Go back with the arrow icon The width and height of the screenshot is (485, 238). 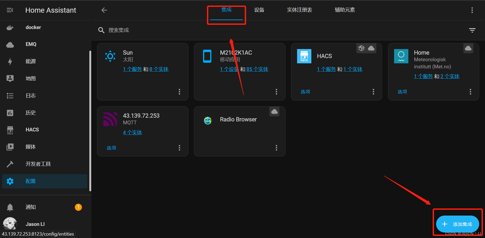(104, 10)
